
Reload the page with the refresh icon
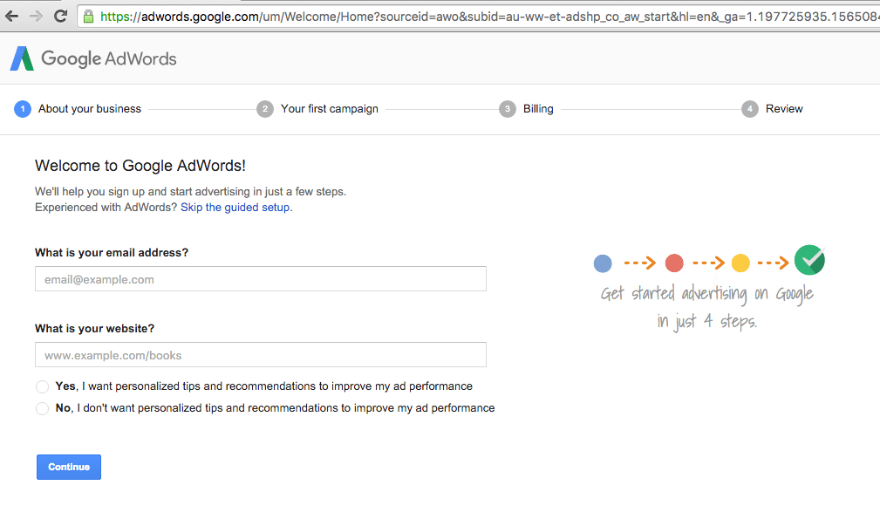coord(60,16)
